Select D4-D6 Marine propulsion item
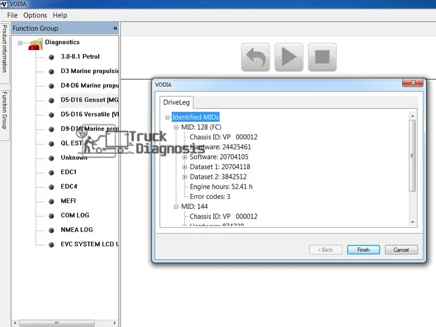This screenshot has width=436, height=327. (89, 86)
